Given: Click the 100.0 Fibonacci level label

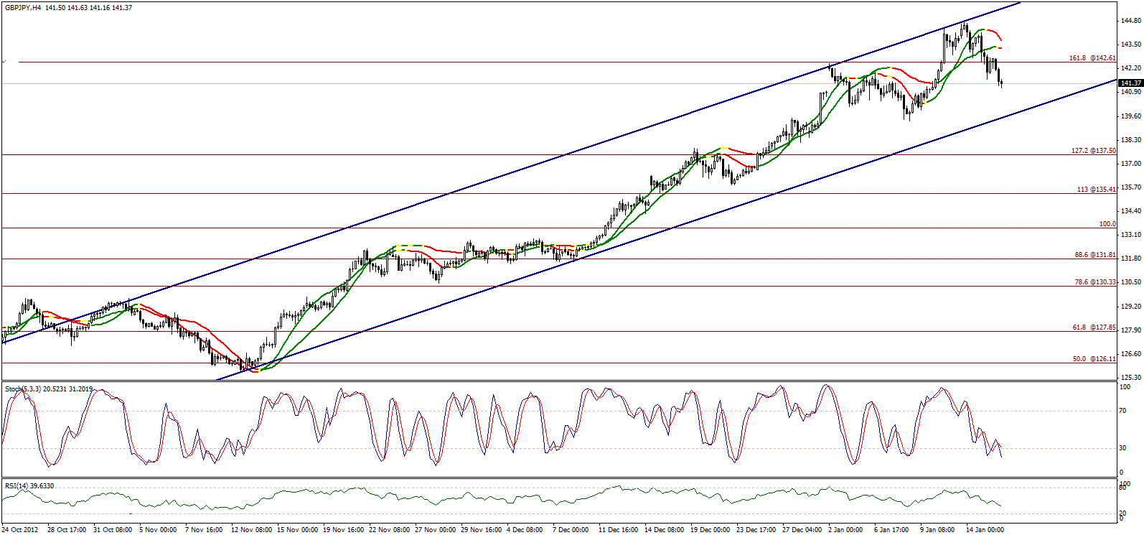Looking at the screenshot, I should (x=1107, y=224).
